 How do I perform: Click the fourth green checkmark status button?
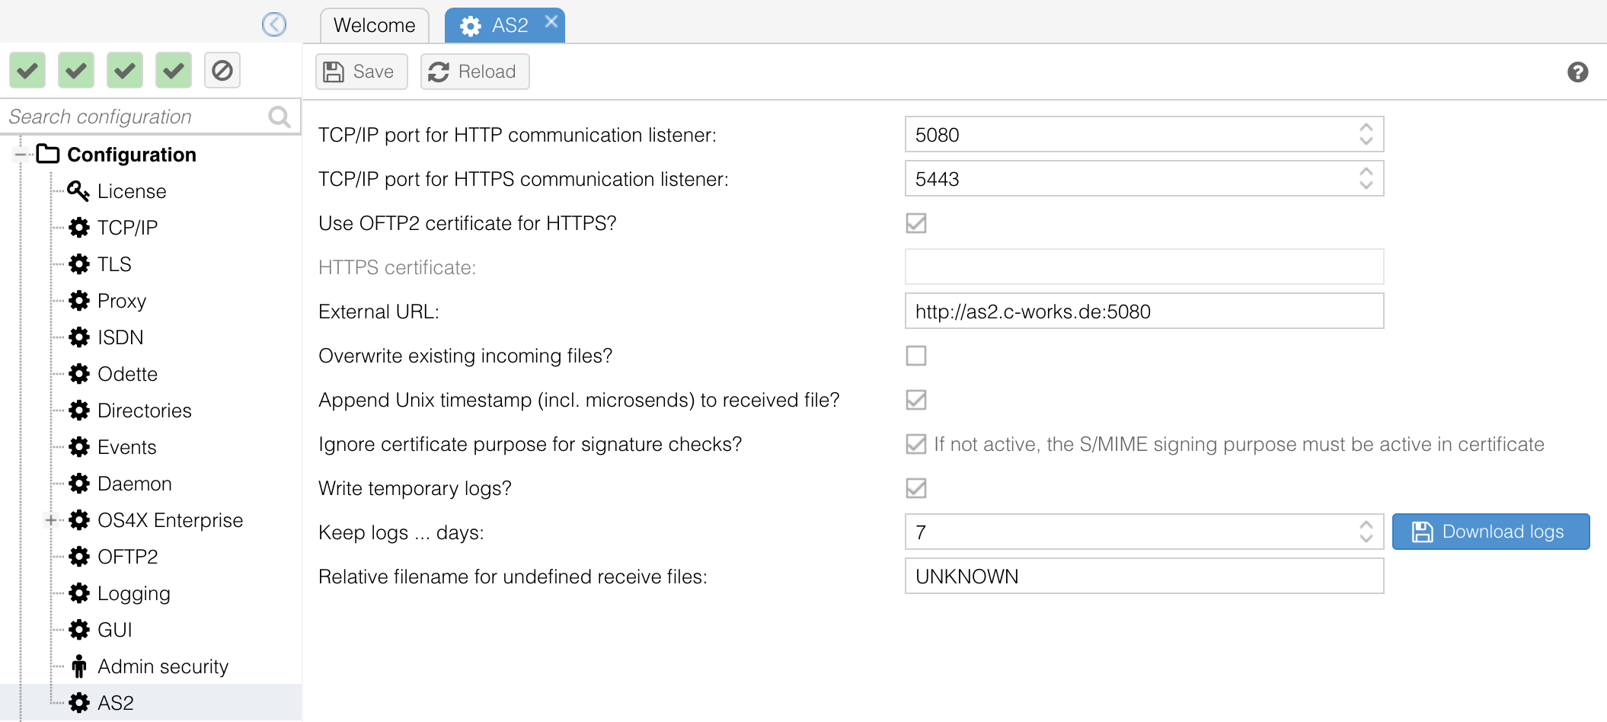[x=174, y=71]
